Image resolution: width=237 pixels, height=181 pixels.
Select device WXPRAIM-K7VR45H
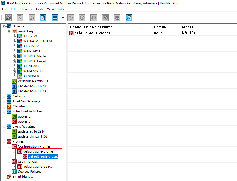point(33,81)
